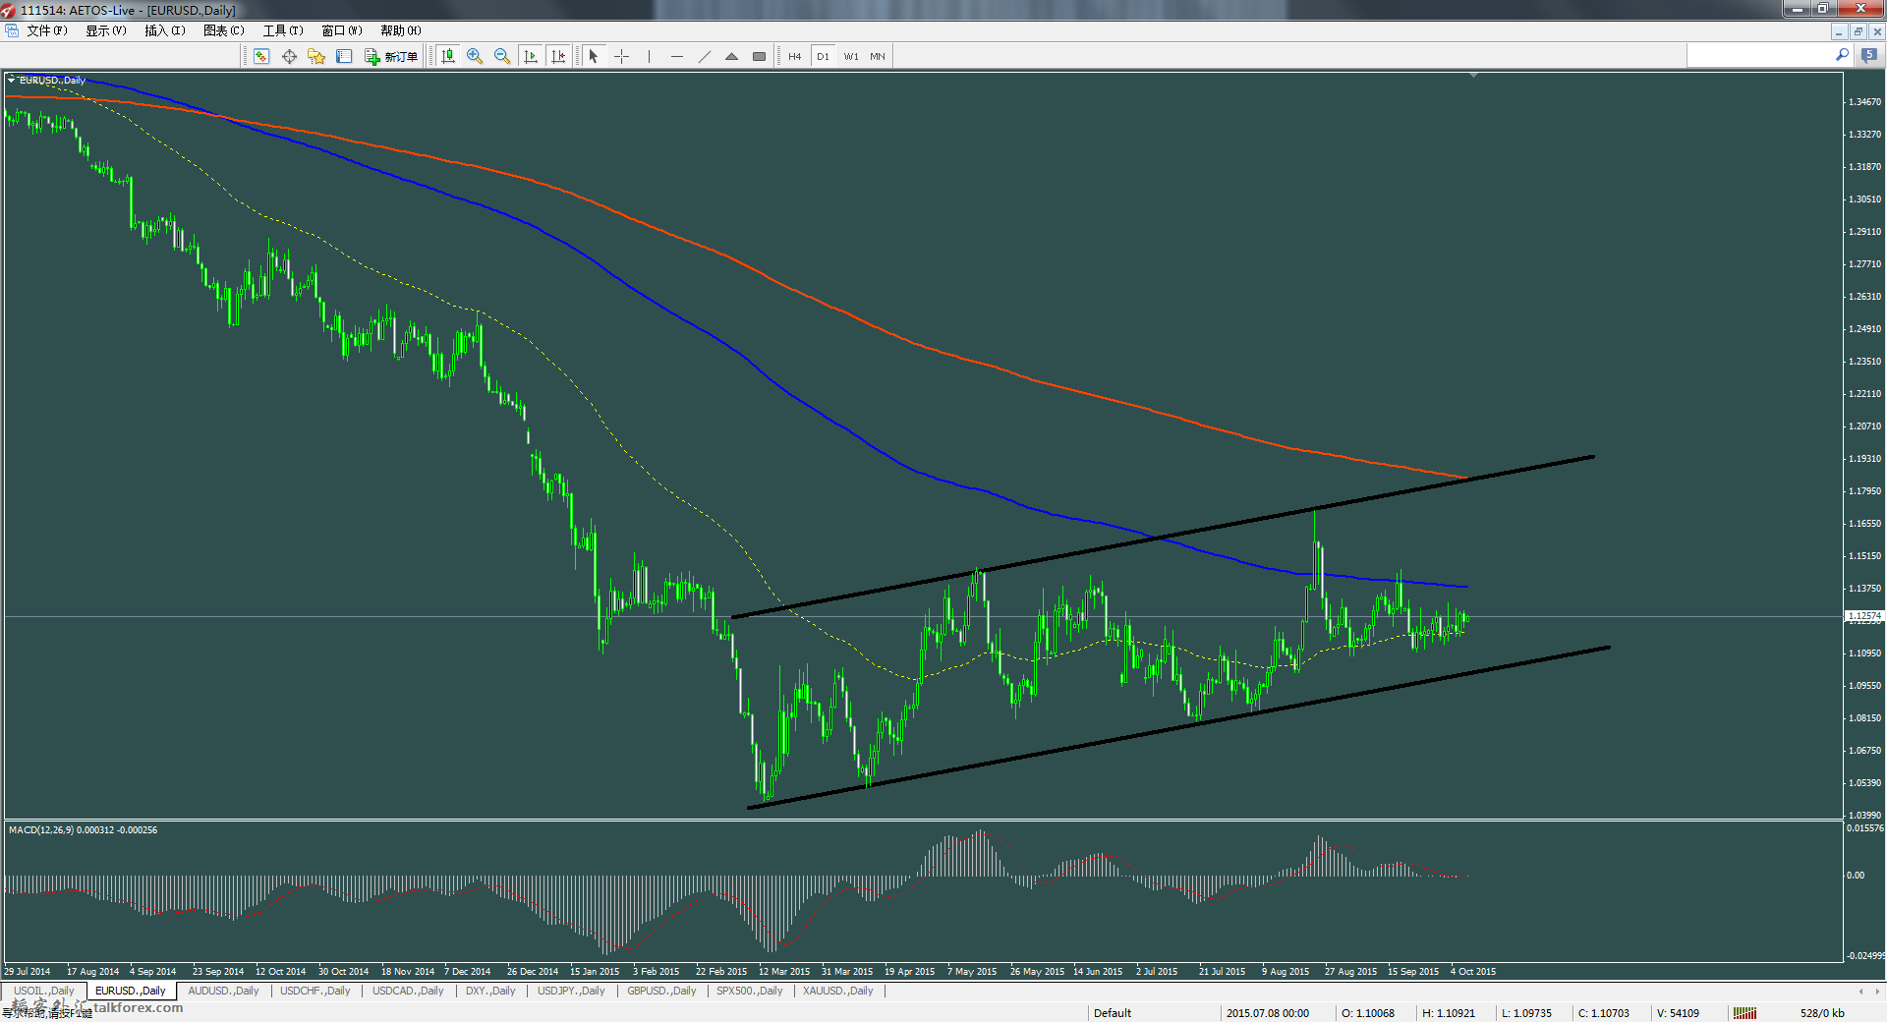Open the 文件(F) menu

coord(47,30)
